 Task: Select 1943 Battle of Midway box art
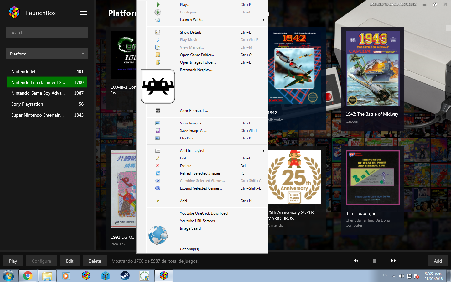click(373, 68)
